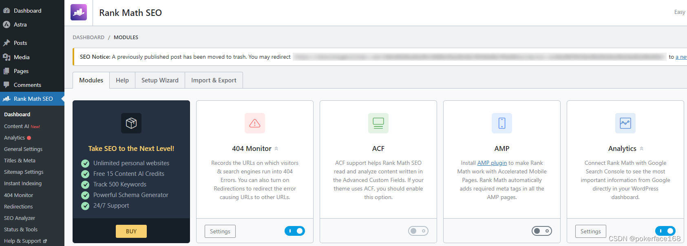
Task: Click the Comments bubble icon
Action: coord(7,85)
